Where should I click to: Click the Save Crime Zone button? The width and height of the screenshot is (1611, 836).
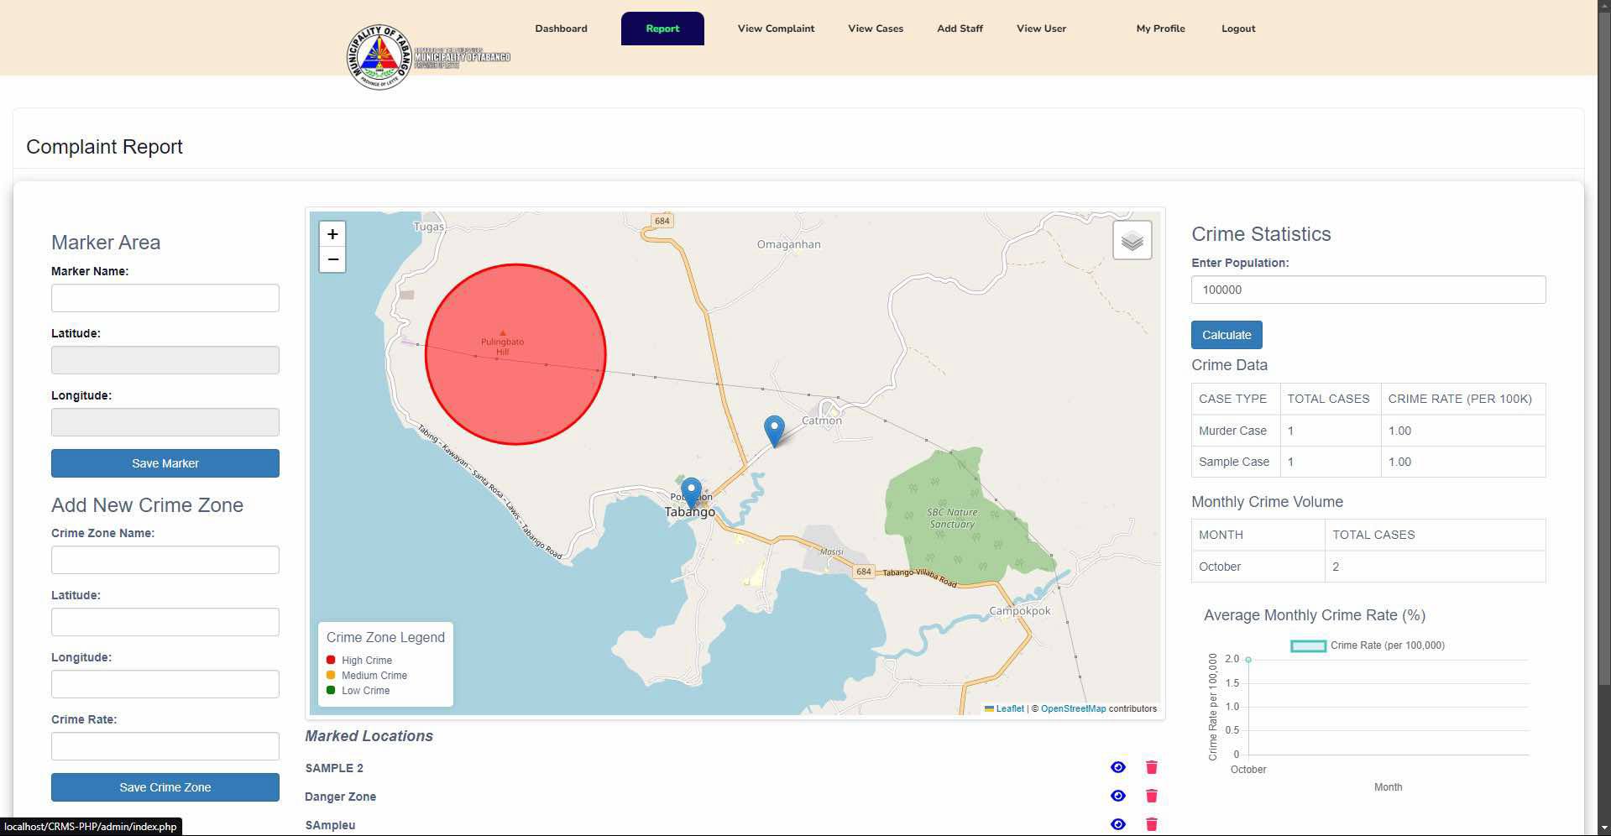coord(165,787)
